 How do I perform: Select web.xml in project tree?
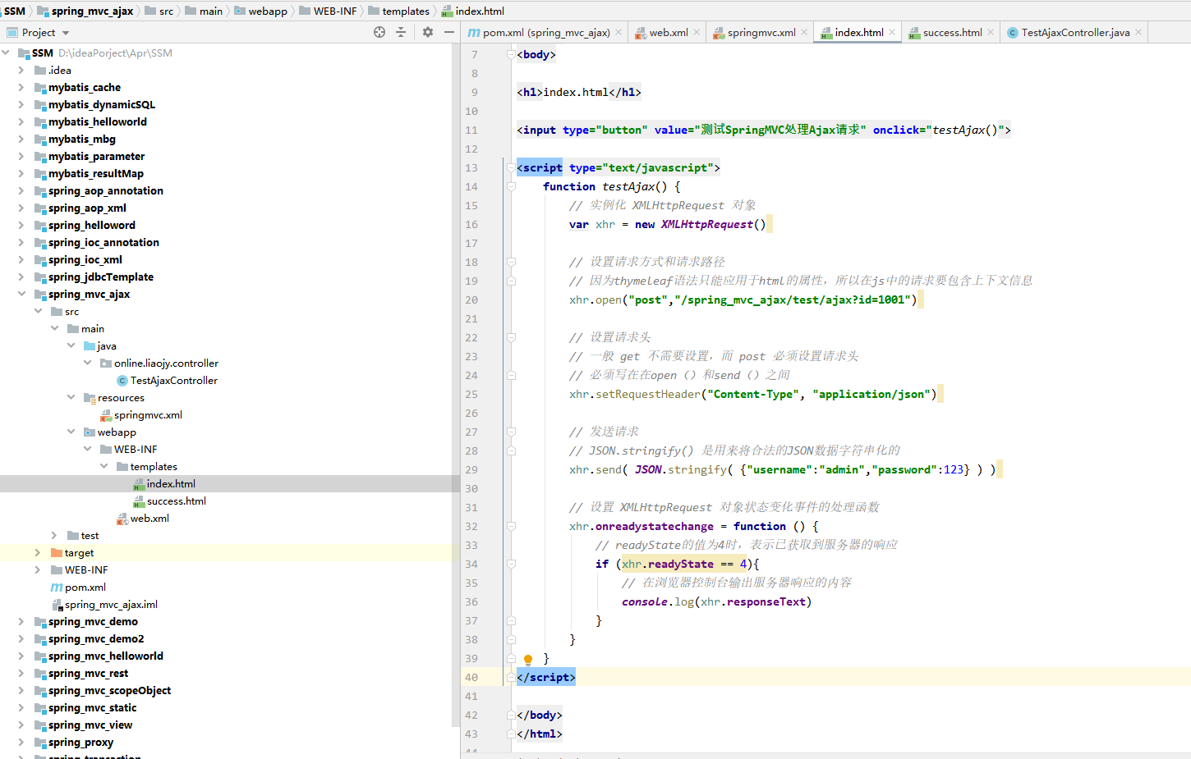(142, 518)
